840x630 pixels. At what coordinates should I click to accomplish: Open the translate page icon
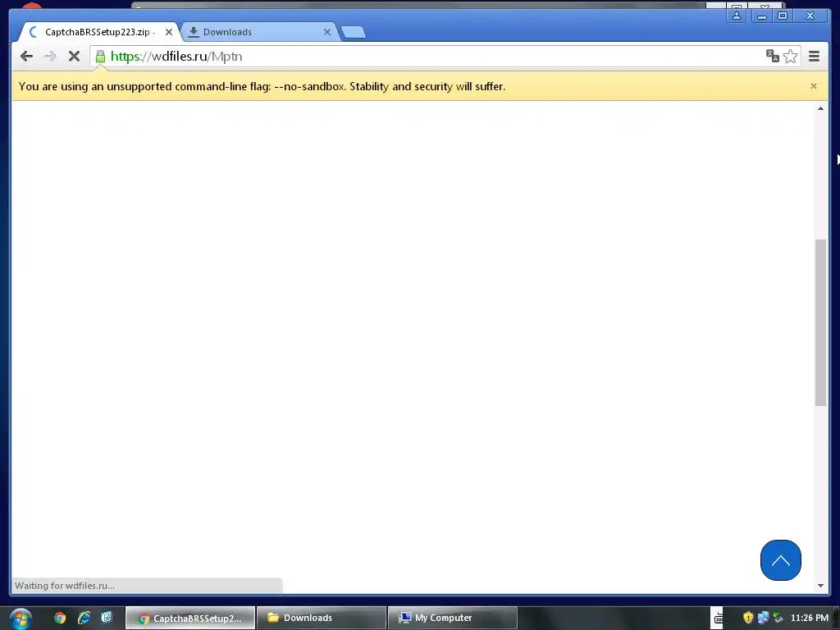pyautogui.click(x=773, y=57)
